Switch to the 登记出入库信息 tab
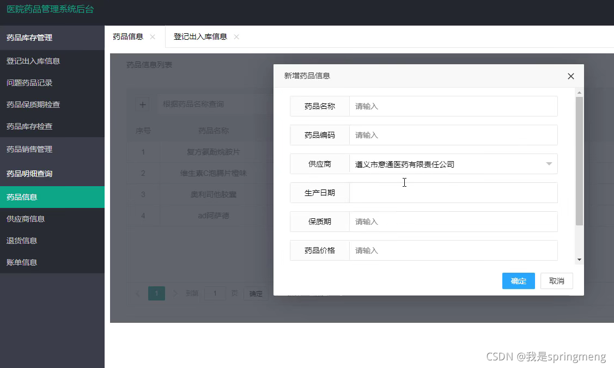Viewport: 614px width, 368px height. (200, 37)
